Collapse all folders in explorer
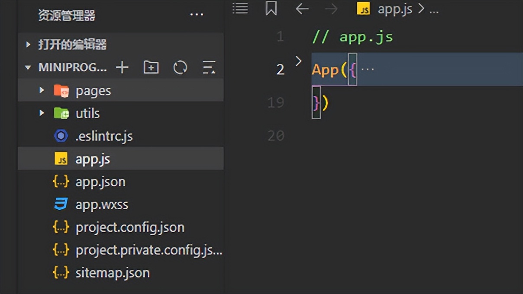523x294 pixels. pos(209,67)
